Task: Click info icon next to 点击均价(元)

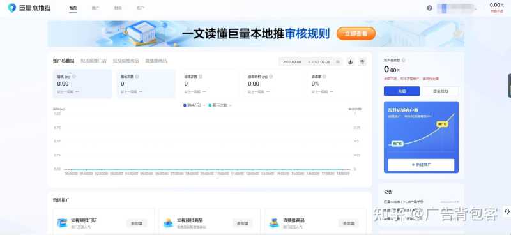Action: click(x=271, y=76)
